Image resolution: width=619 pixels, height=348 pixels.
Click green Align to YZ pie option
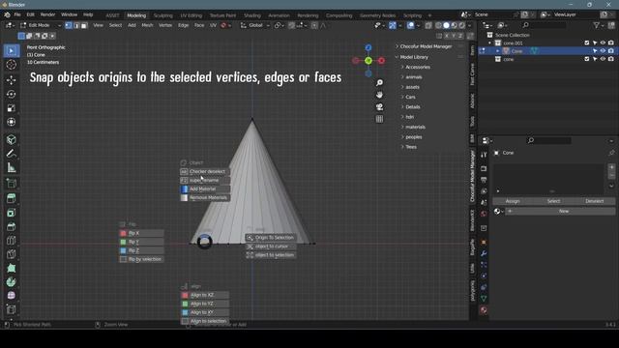click(x=204, y=304)
